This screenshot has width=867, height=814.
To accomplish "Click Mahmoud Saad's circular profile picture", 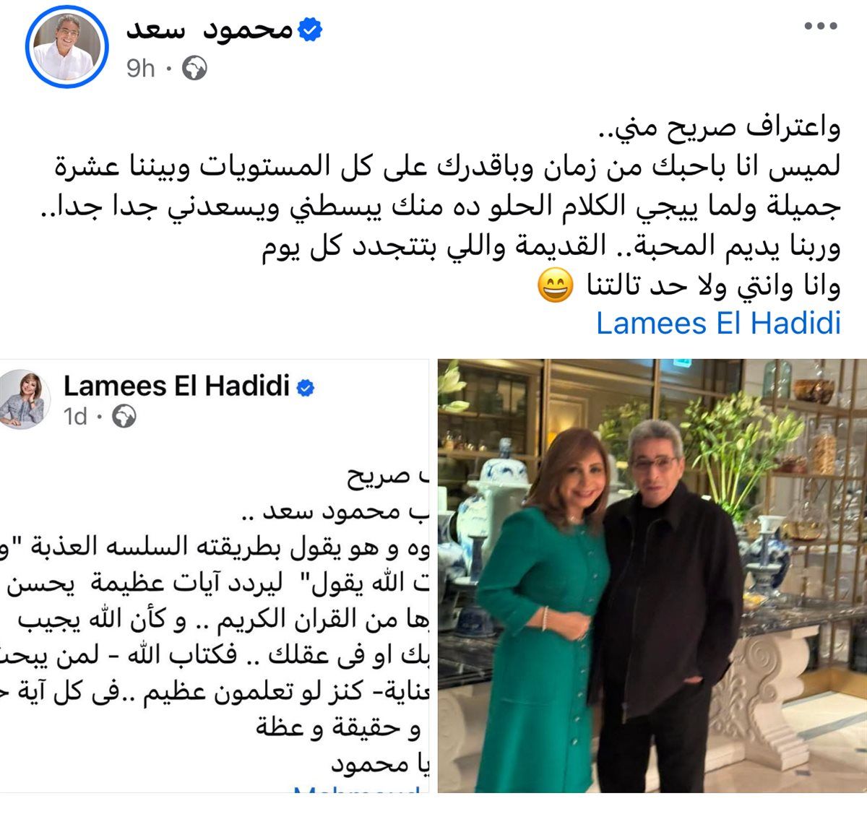I will coord(66,48).
